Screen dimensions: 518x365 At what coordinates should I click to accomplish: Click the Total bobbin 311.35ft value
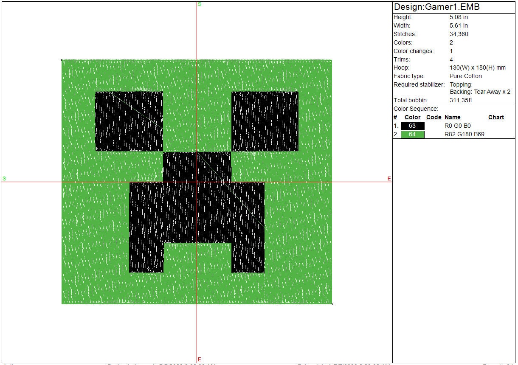tap(461, 101)
